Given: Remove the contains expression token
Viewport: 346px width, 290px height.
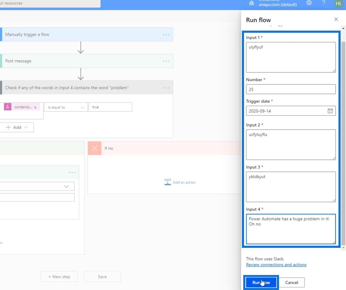Looking at the screenshot, I should point(35,107).
